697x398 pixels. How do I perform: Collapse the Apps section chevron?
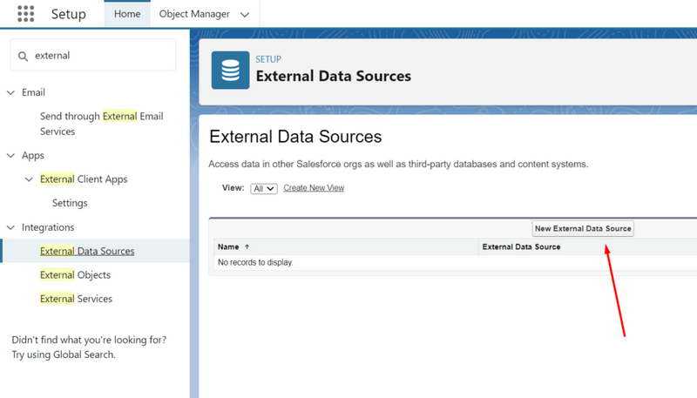pyautogui.click(x=10, y=156)
